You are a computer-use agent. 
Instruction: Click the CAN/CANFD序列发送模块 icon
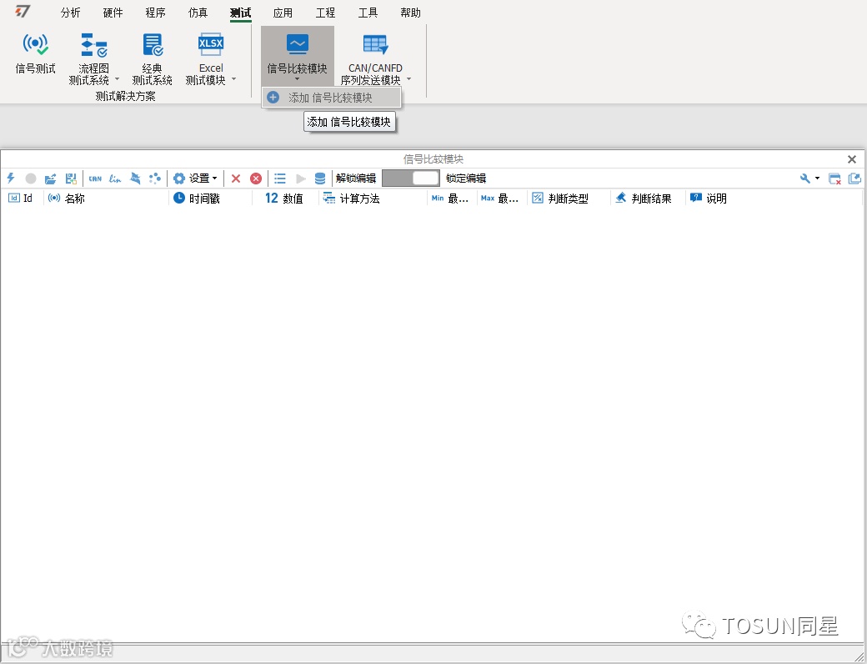tap(375, 44)
